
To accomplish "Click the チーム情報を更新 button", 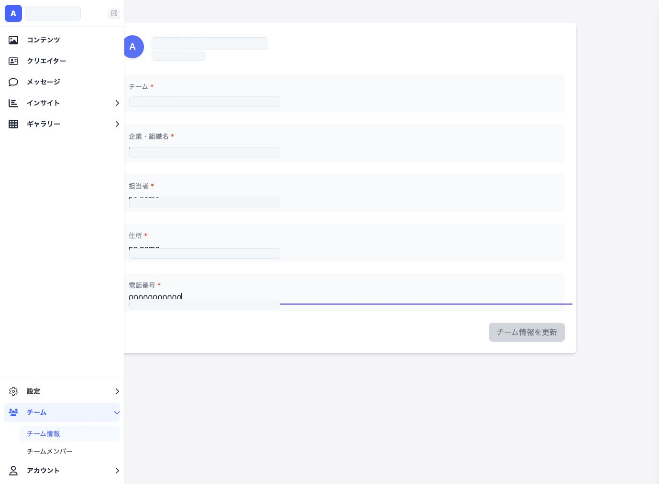I will pos(527,332).
